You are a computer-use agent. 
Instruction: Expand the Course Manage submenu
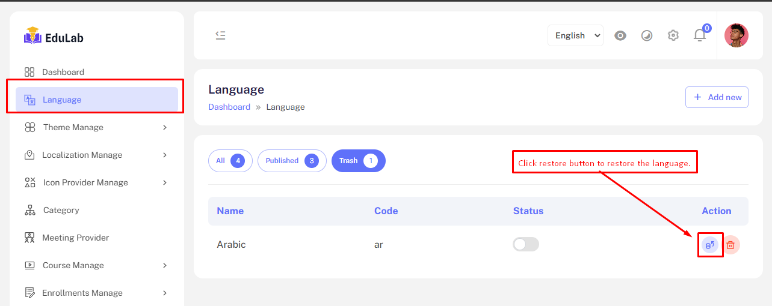(96, 265)
